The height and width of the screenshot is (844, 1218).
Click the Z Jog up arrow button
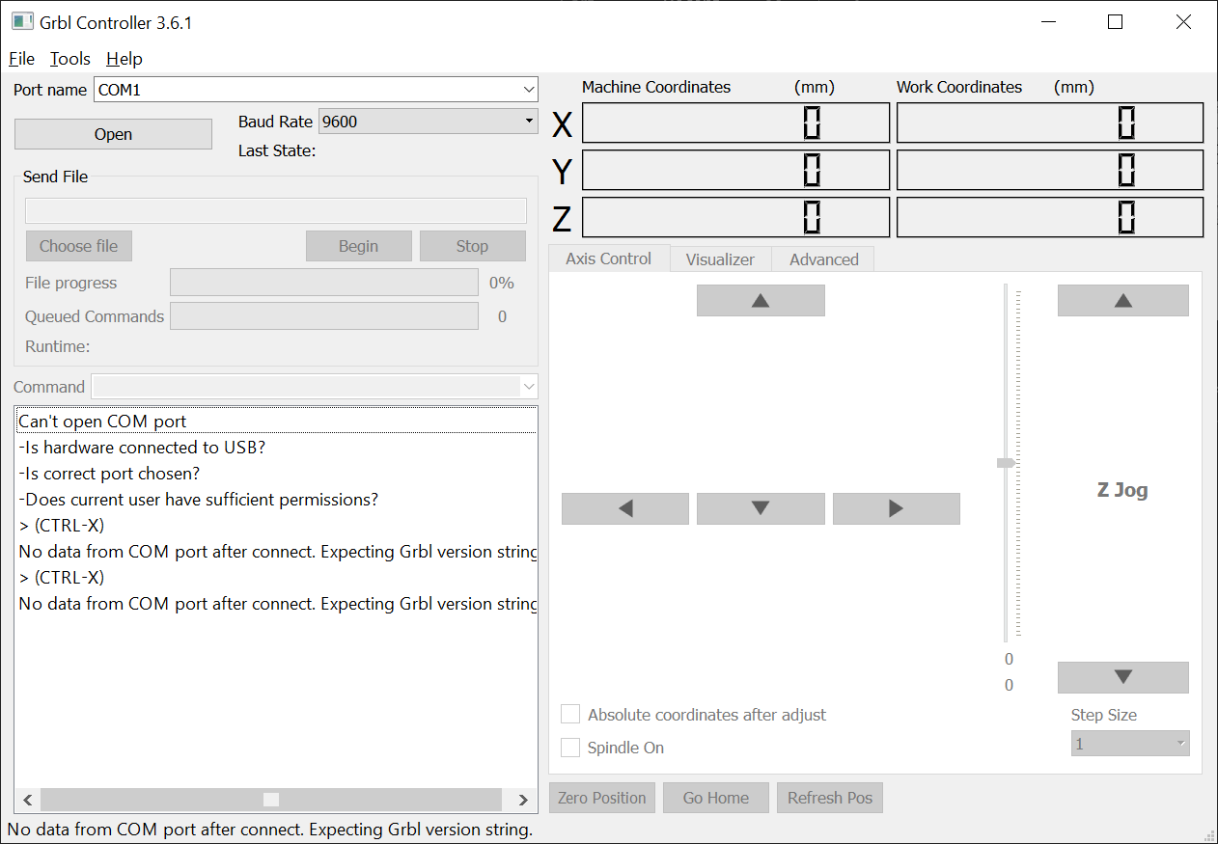(1122, 300)
